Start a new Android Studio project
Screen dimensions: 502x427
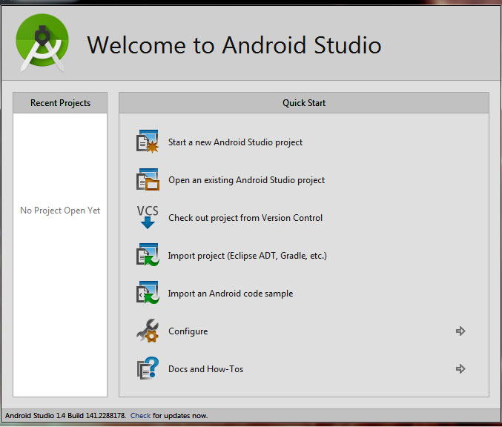point(235,142)
